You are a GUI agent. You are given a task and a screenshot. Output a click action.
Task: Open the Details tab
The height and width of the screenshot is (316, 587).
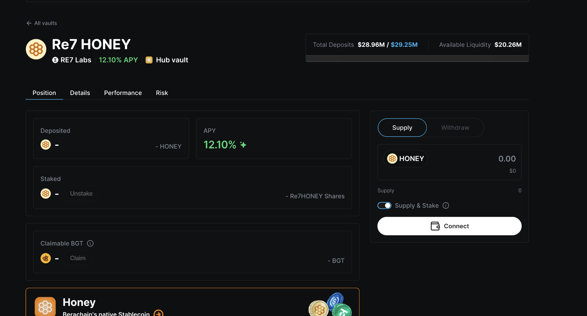coord(80,93)
